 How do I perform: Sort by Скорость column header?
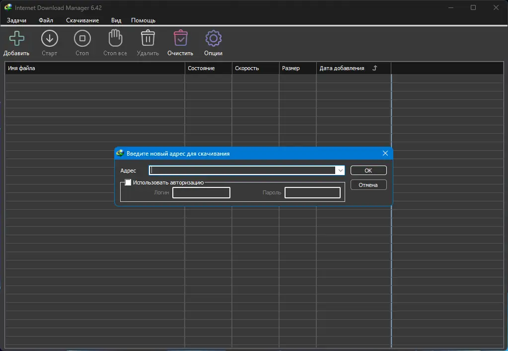tap(255, 68)
